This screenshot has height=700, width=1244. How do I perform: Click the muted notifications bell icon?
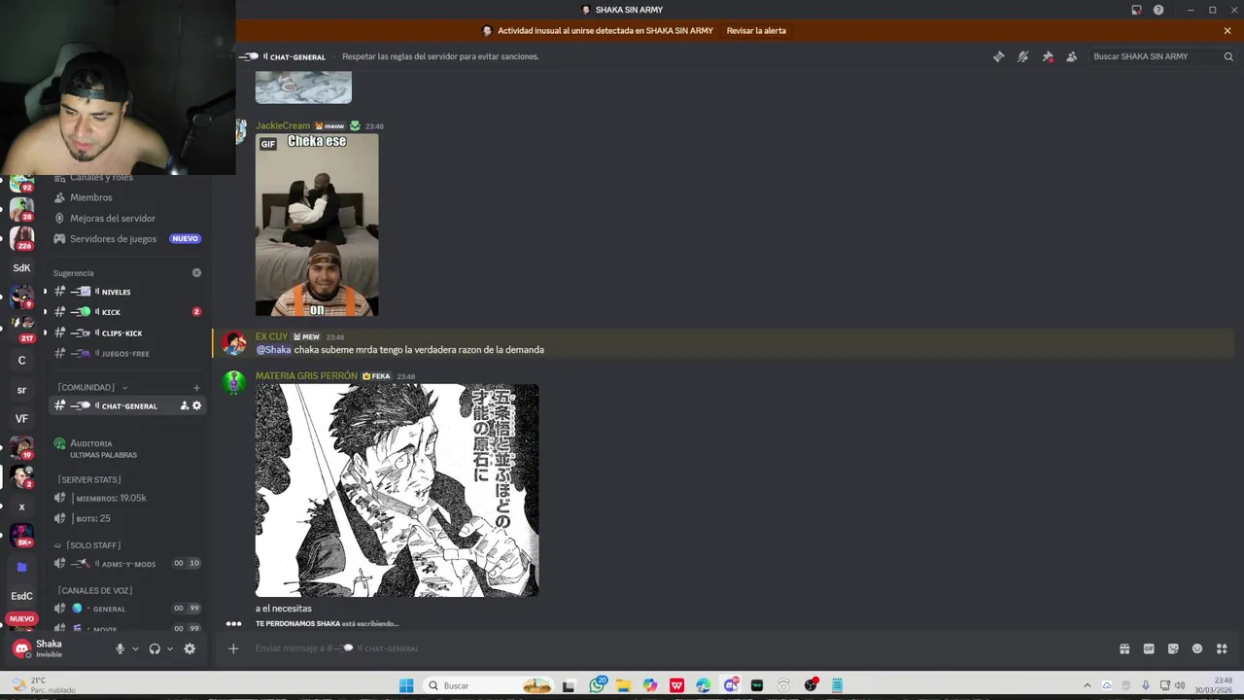click(1022, 56)
